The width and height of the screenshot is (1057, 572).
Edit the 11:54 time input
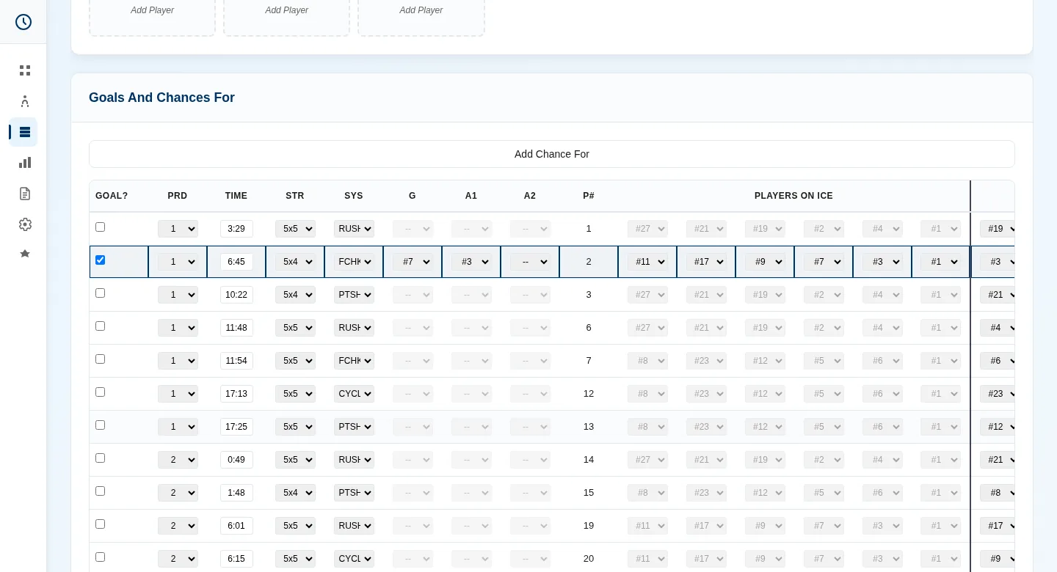(236, 361)
